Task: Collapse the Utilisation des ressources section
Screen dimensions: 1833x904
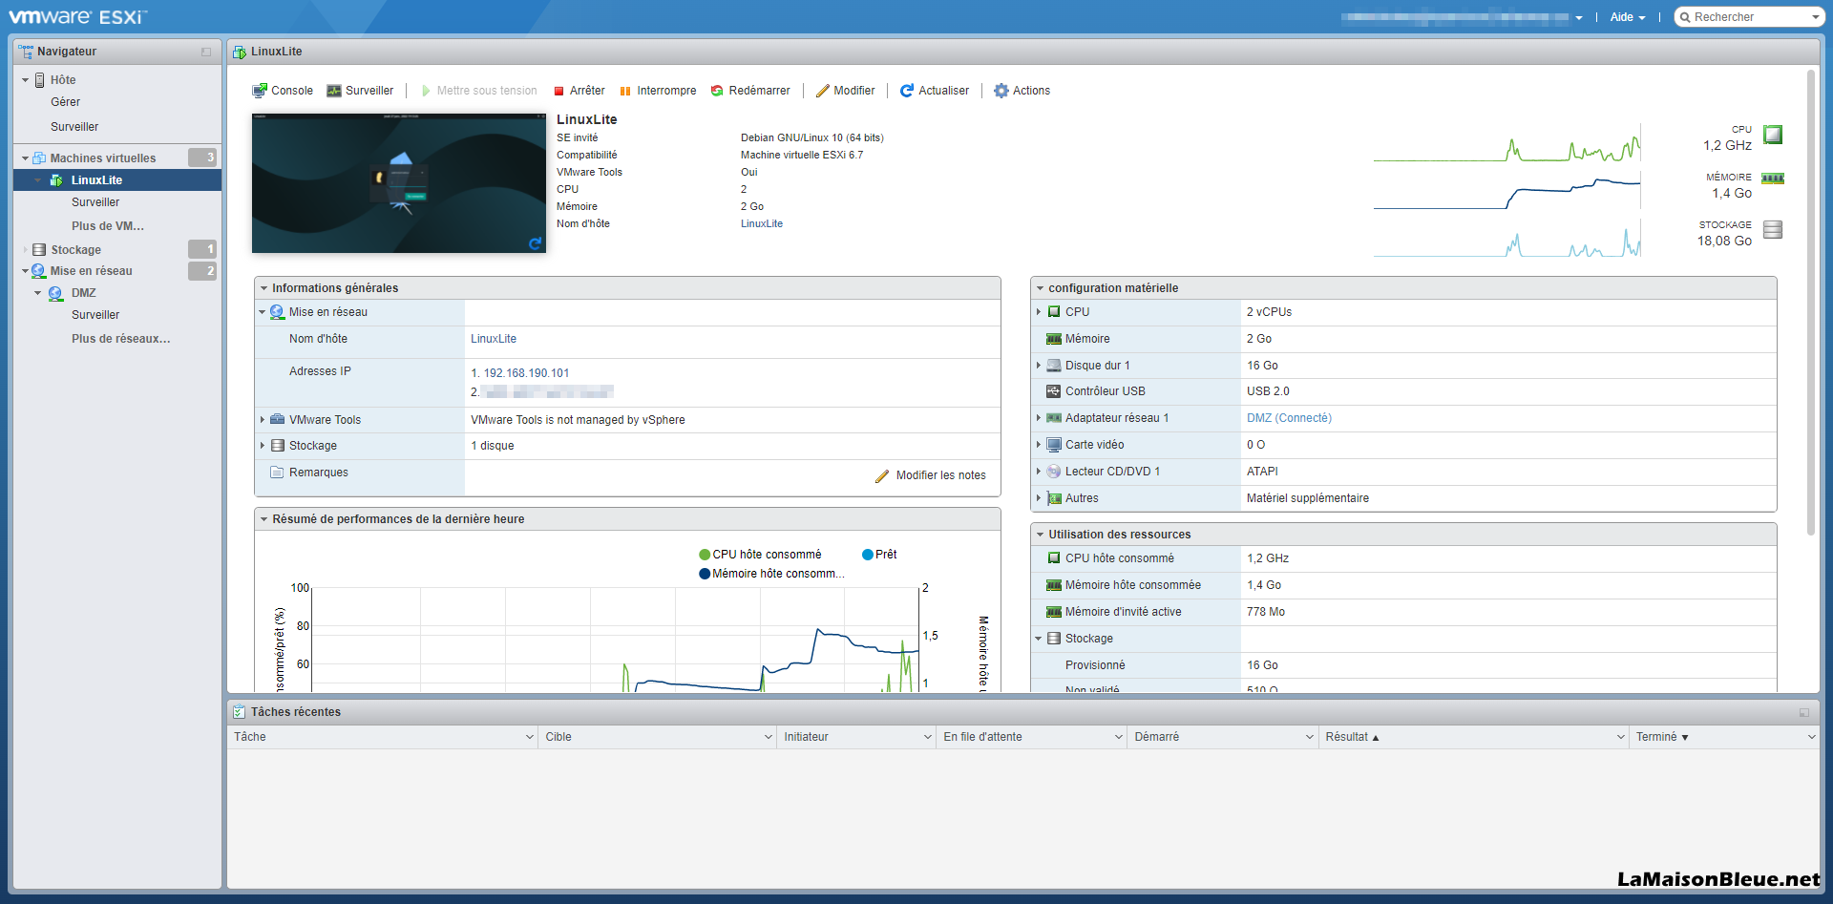Action: (1041, 535)
